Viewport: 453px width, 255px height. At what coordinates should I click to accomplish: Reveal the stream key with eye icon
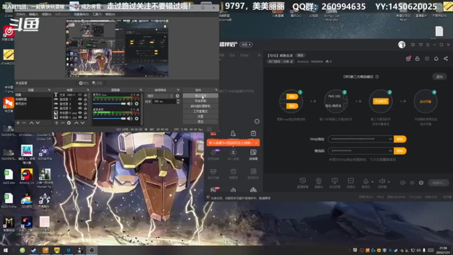coord(391,151)
